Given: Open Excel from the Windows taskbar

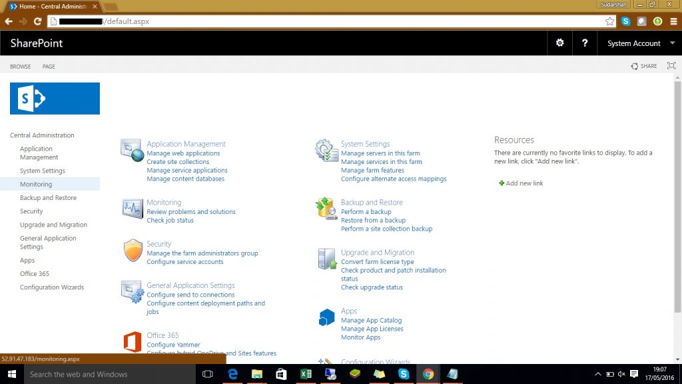Looking at the screenshot, I should (x=306, y=374).
